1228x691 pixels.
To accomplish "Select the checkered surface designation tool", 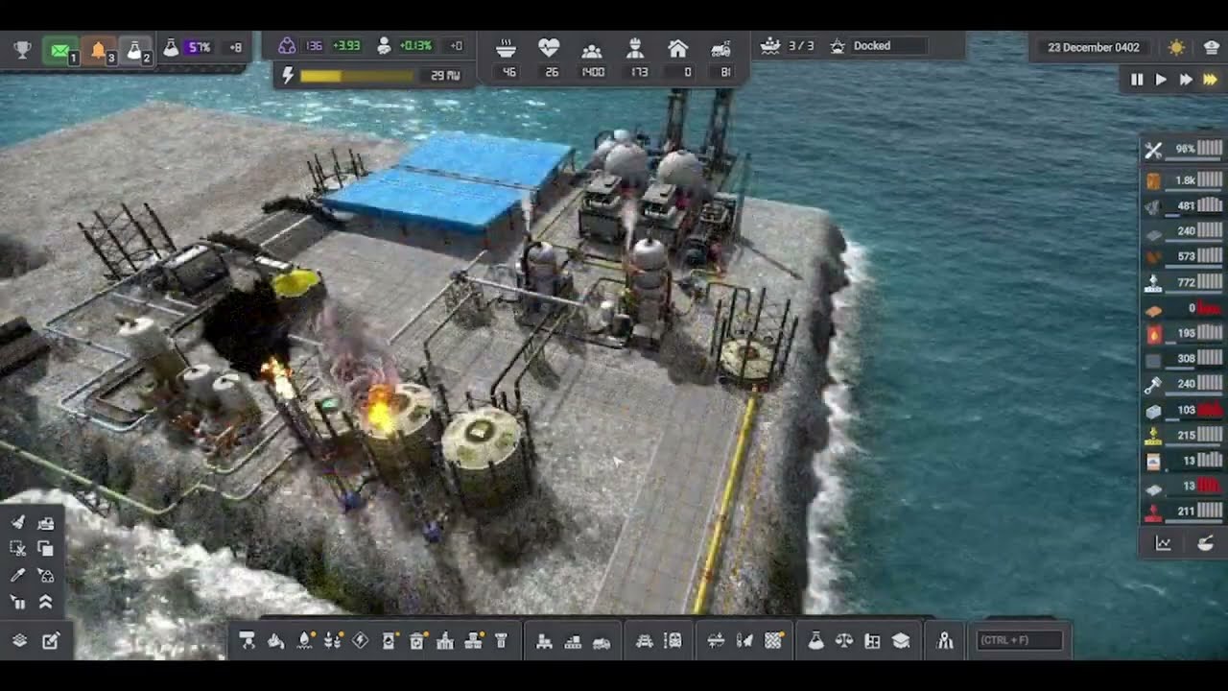I will pos(773,641).
